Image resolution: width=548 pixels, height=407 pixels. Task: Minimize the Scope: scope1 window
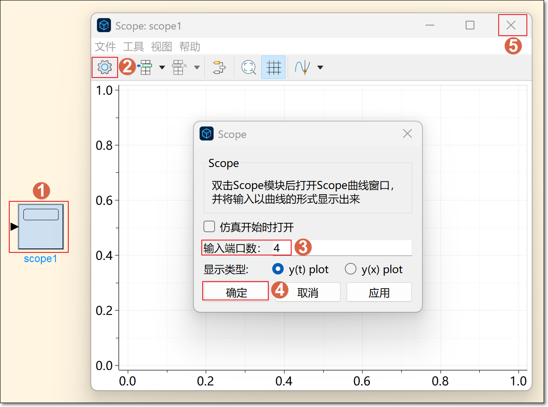pyautogui.click(x=430, y=25)
